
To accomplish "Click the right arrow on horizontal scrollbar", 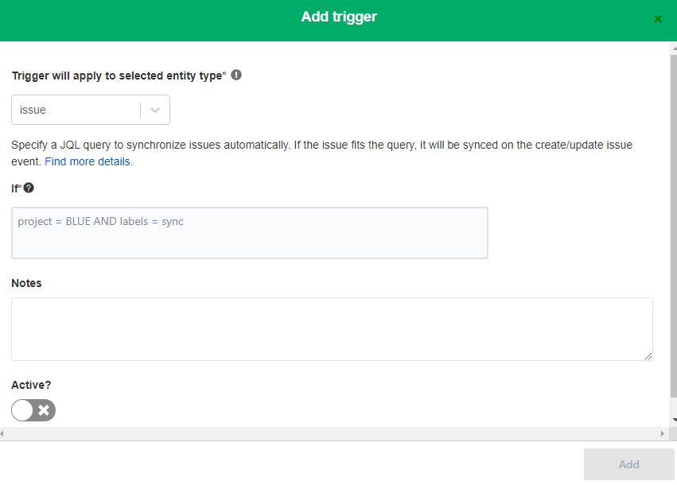I will (663, 433).
